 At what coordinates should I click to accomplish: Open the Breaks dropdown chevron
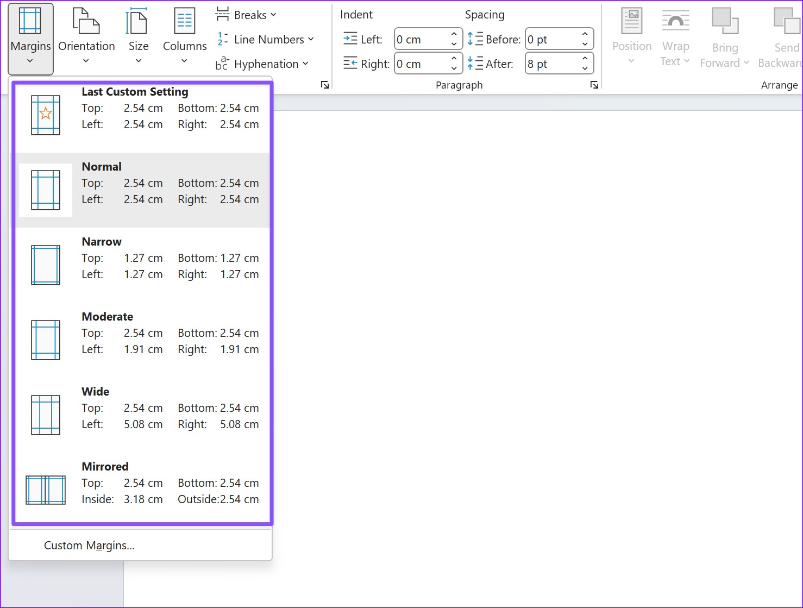(x=273, y=15)
